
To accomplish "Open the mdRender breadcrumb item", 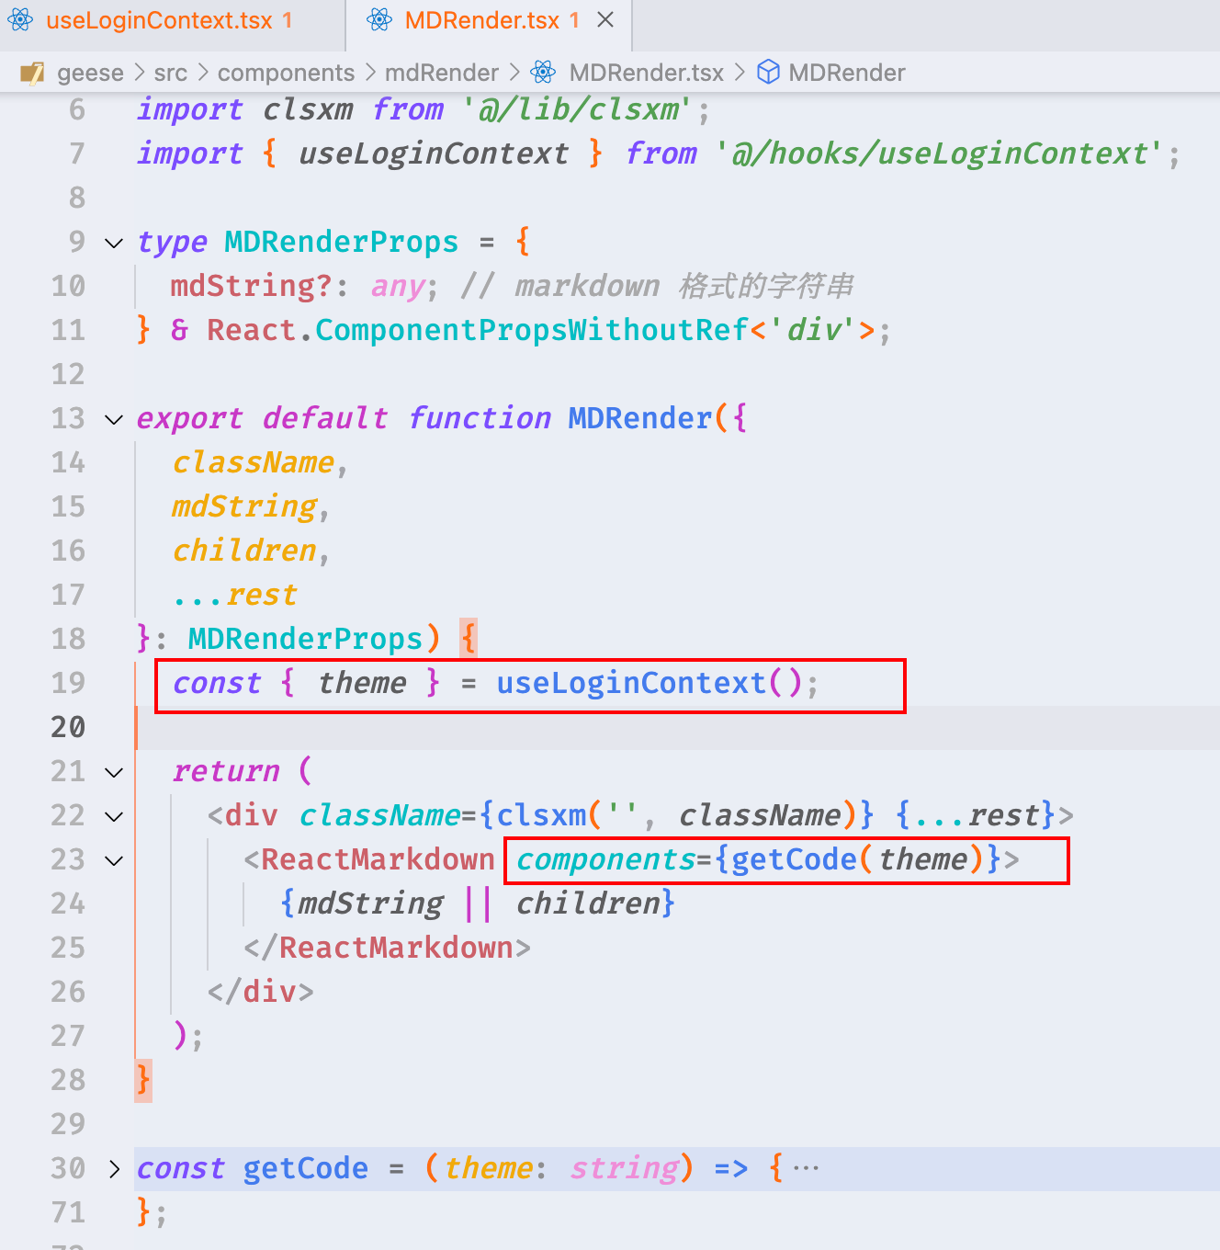I will pyautogui.click(x=441, y=73).
